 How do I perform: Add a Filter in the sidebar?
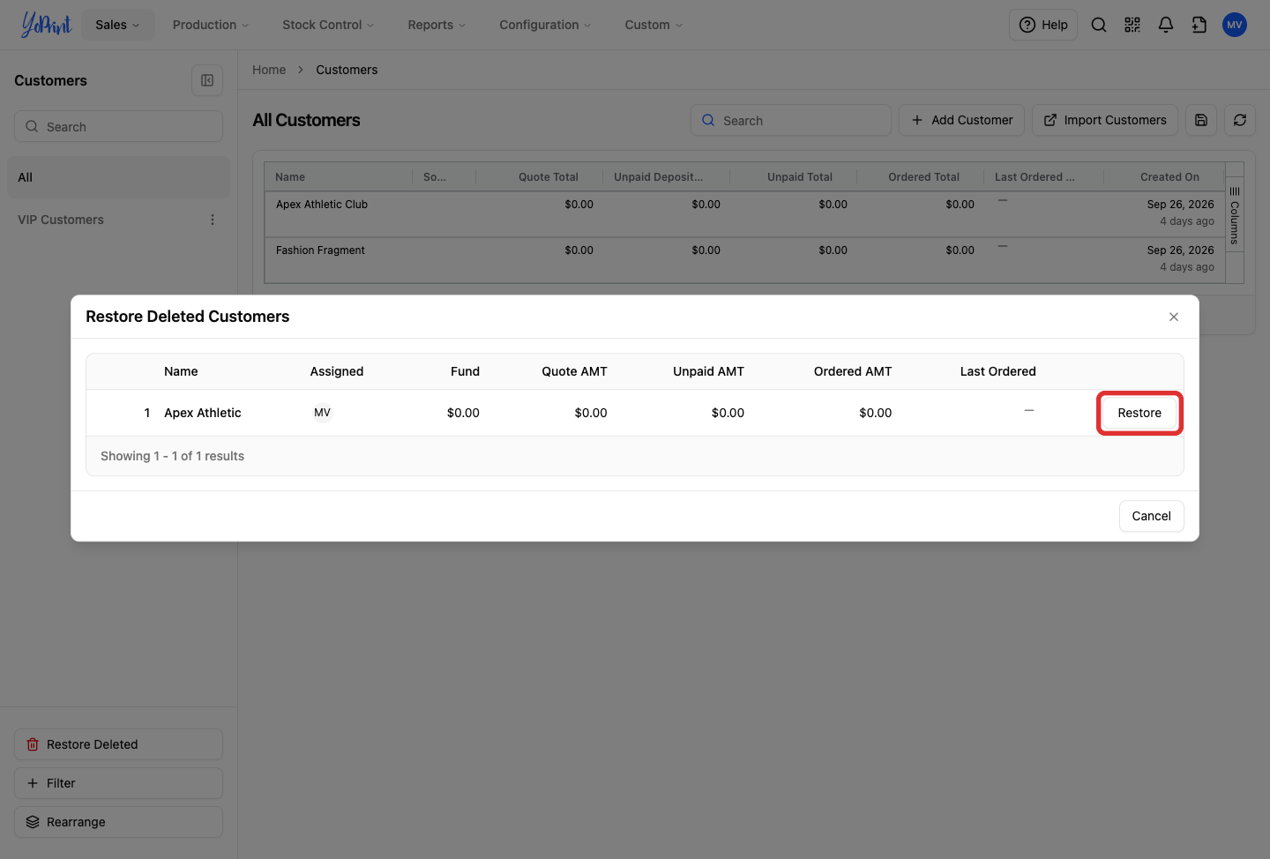click(x=118, y=783)
